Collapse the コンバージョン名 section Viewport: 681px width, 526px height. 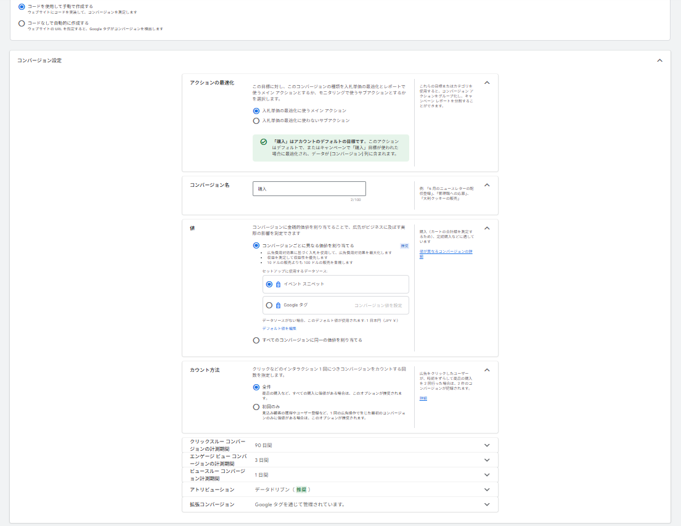(x=487, y=185)
